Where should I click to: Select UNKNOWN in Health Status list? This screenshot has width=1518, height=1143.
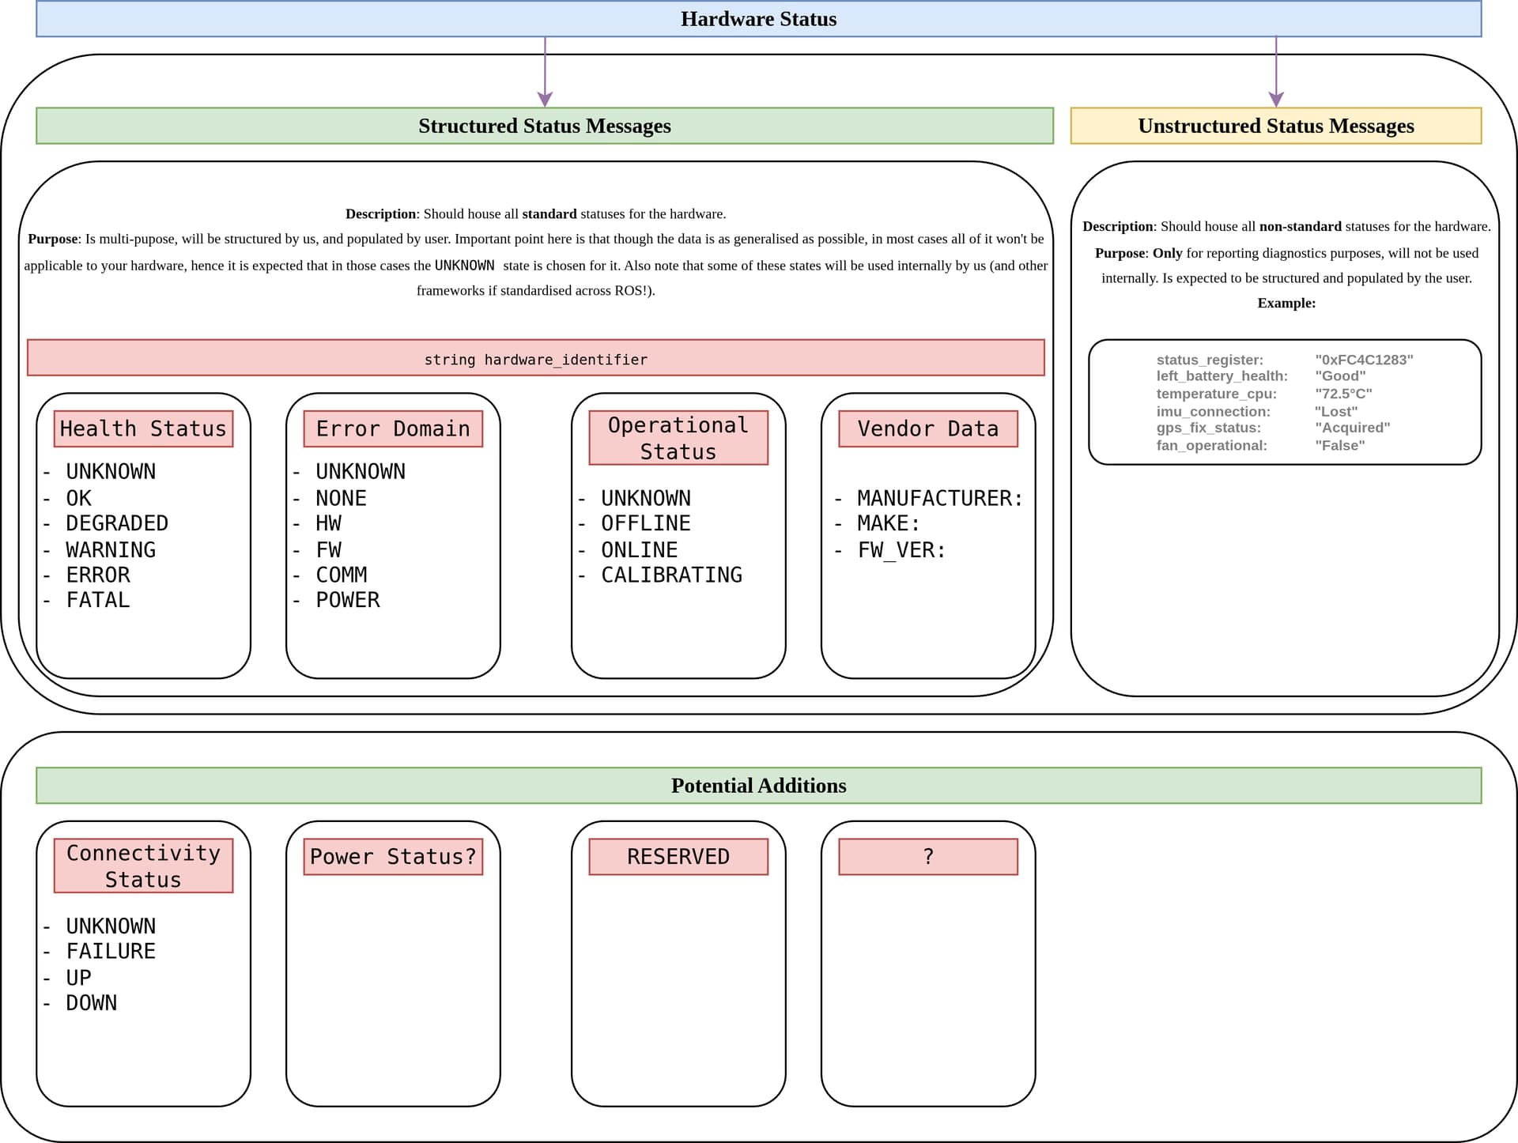111,471
